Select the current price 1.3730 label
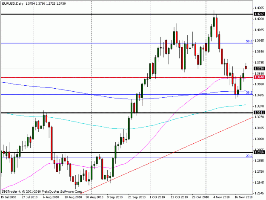The height and width of the screenshot is (200, 266). [259, 69]
